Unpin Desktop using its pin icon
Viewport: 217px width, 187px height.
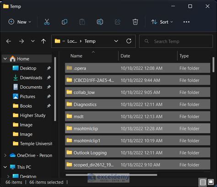click(x=49, y=68)
